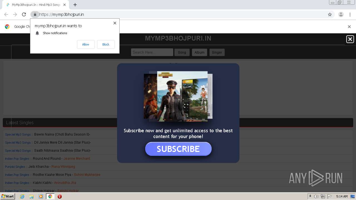
Task: Open the Punjabi Singles category link
Action: point(15,167)
